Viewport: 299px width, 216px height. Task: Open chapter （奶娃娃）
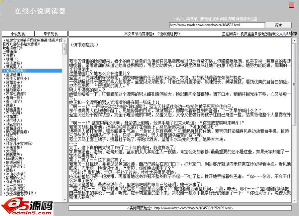tap(11, 139)
